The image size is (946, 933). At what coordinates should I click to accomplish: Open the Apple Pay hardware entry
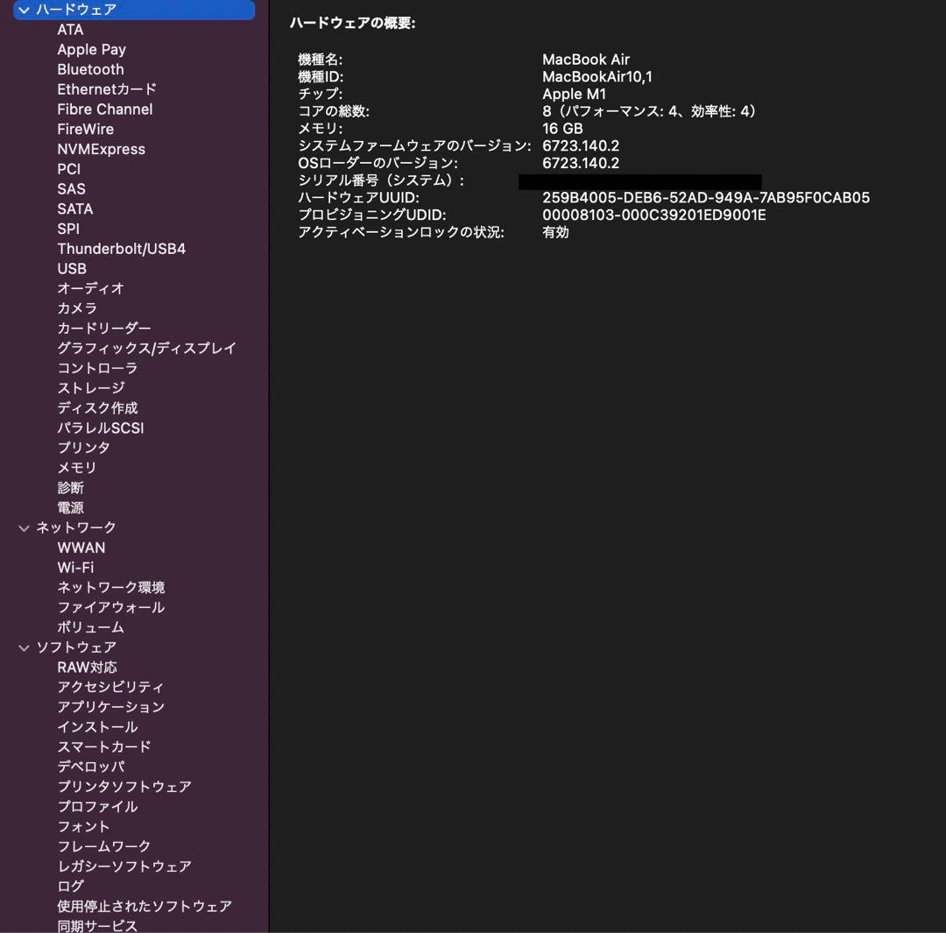[x=91, y=49]
